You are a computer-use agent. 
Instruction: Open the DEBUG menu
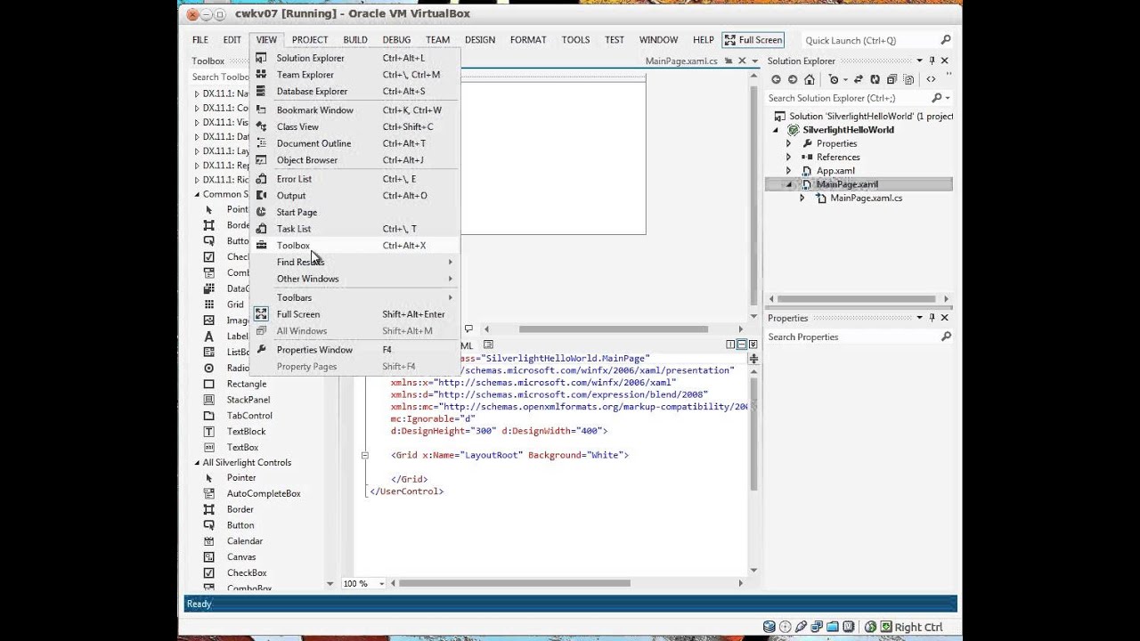[x=396, y=40]
